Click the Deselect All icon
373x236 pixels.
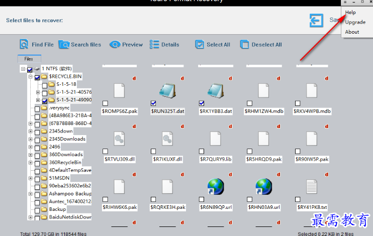[x=244, y=45]
